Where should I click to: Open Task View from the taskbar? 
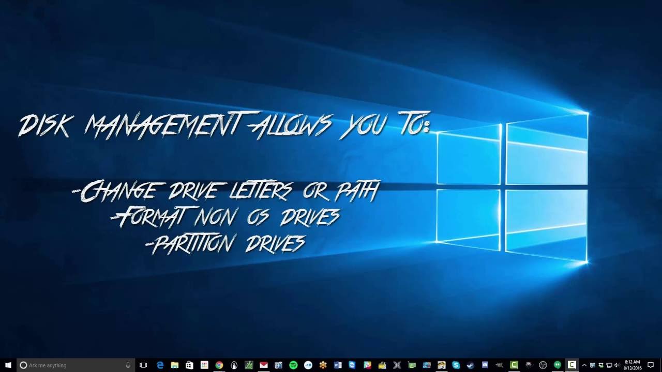point(143,365)
